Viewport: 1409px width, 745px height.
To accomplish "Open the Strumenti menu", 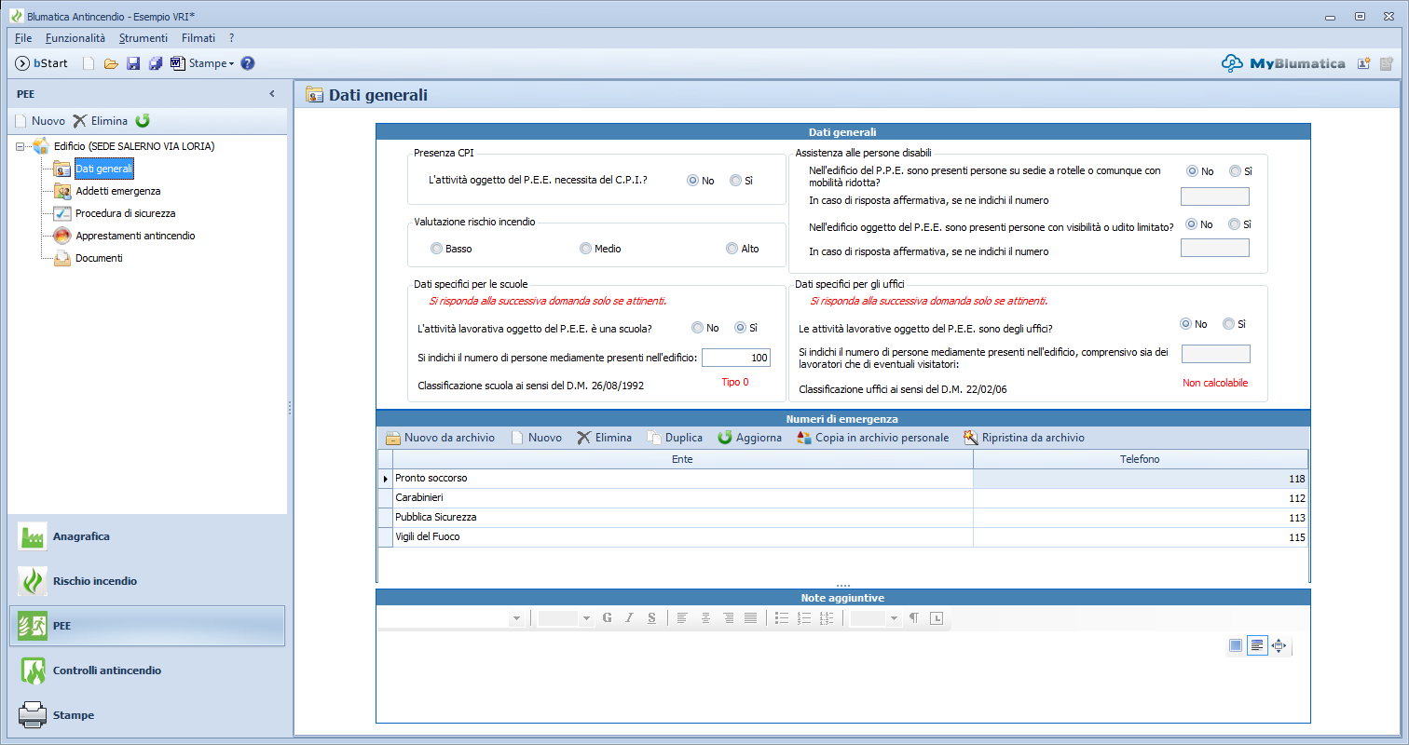I will click(143, 38).
